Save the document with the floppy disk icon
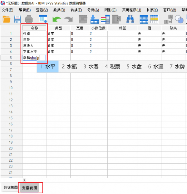 click(17, 19)
